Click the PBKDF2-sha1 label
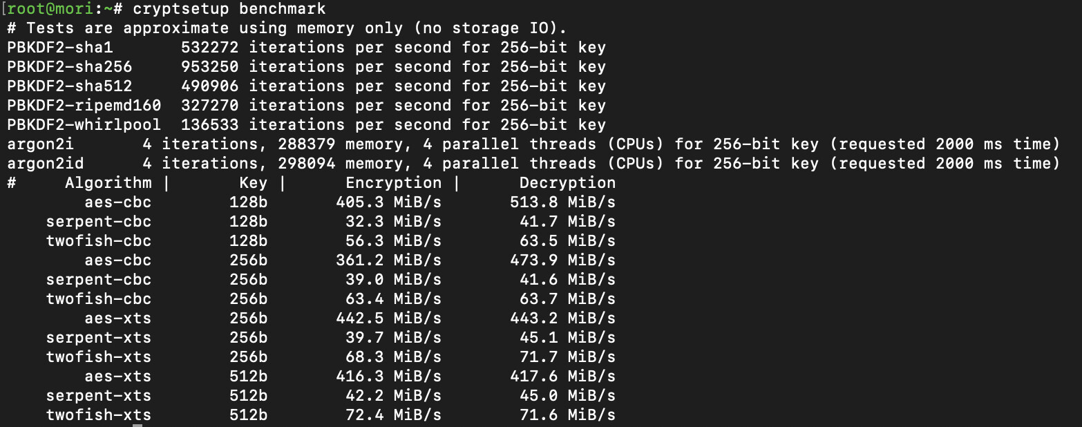The height and width of the screenshot is (427, 1082). pyautogui.click(x=60, y=48)
